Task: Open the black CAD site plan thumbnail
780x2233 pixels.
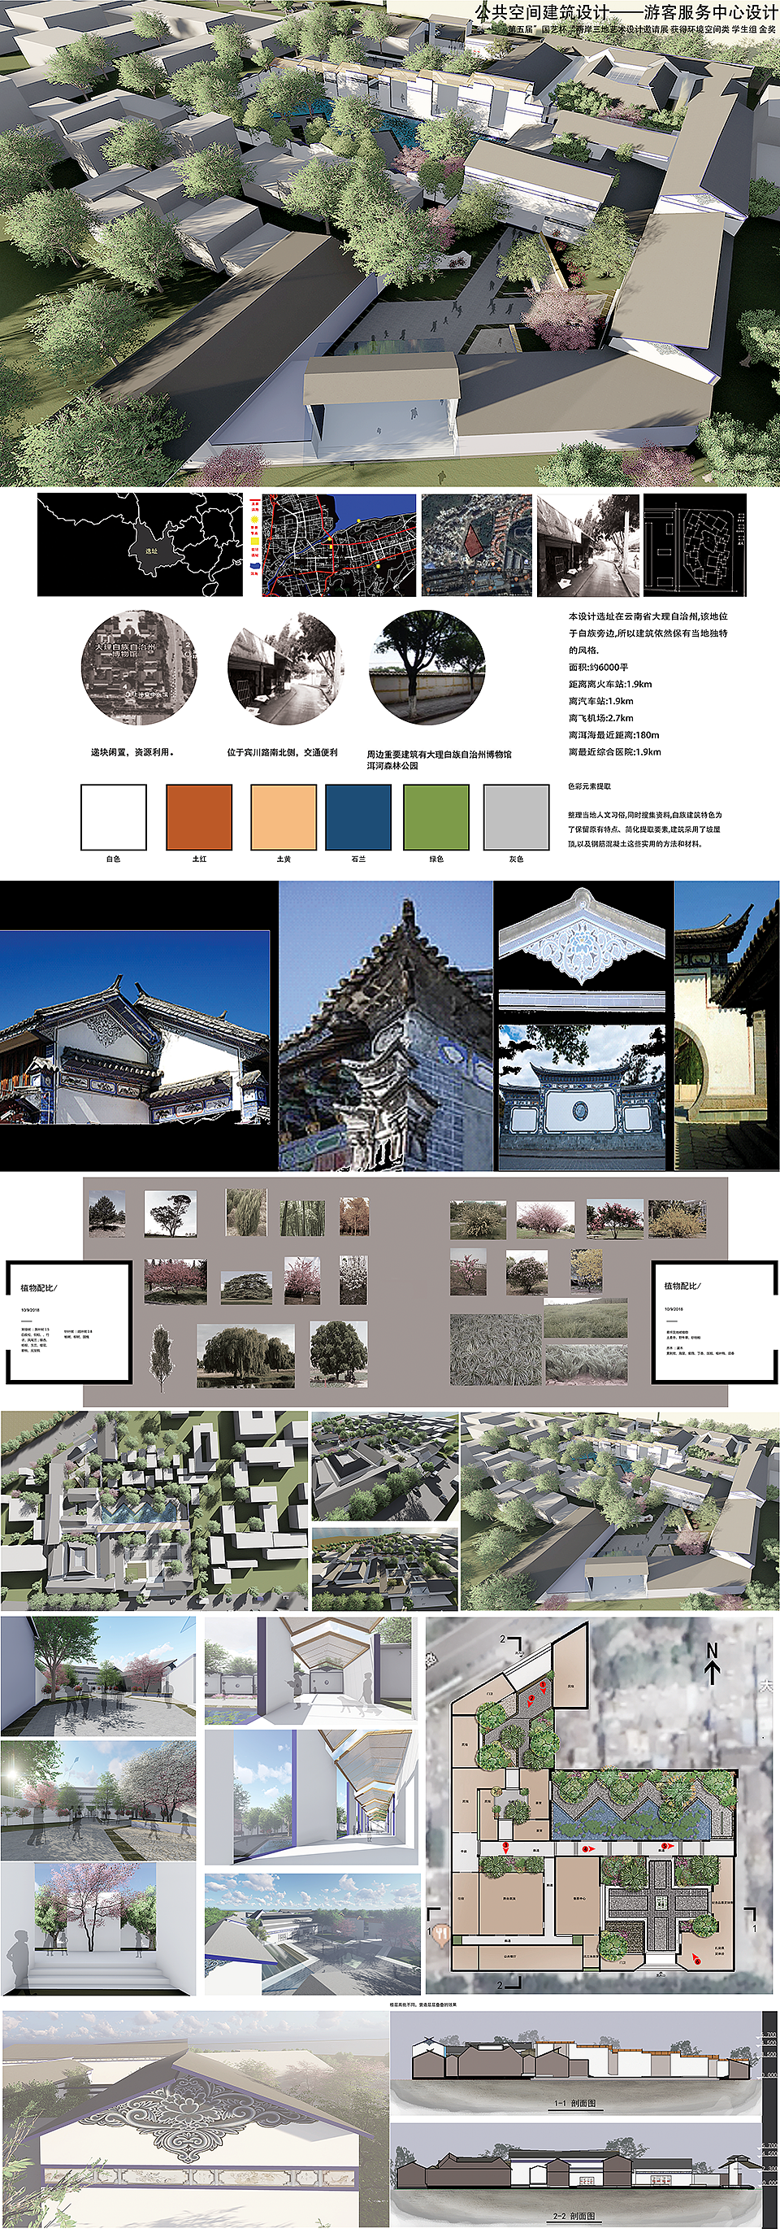Action: [x=695, y=546]
